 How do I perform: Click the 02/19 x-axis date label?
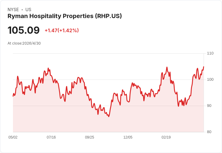click(166, 137)
